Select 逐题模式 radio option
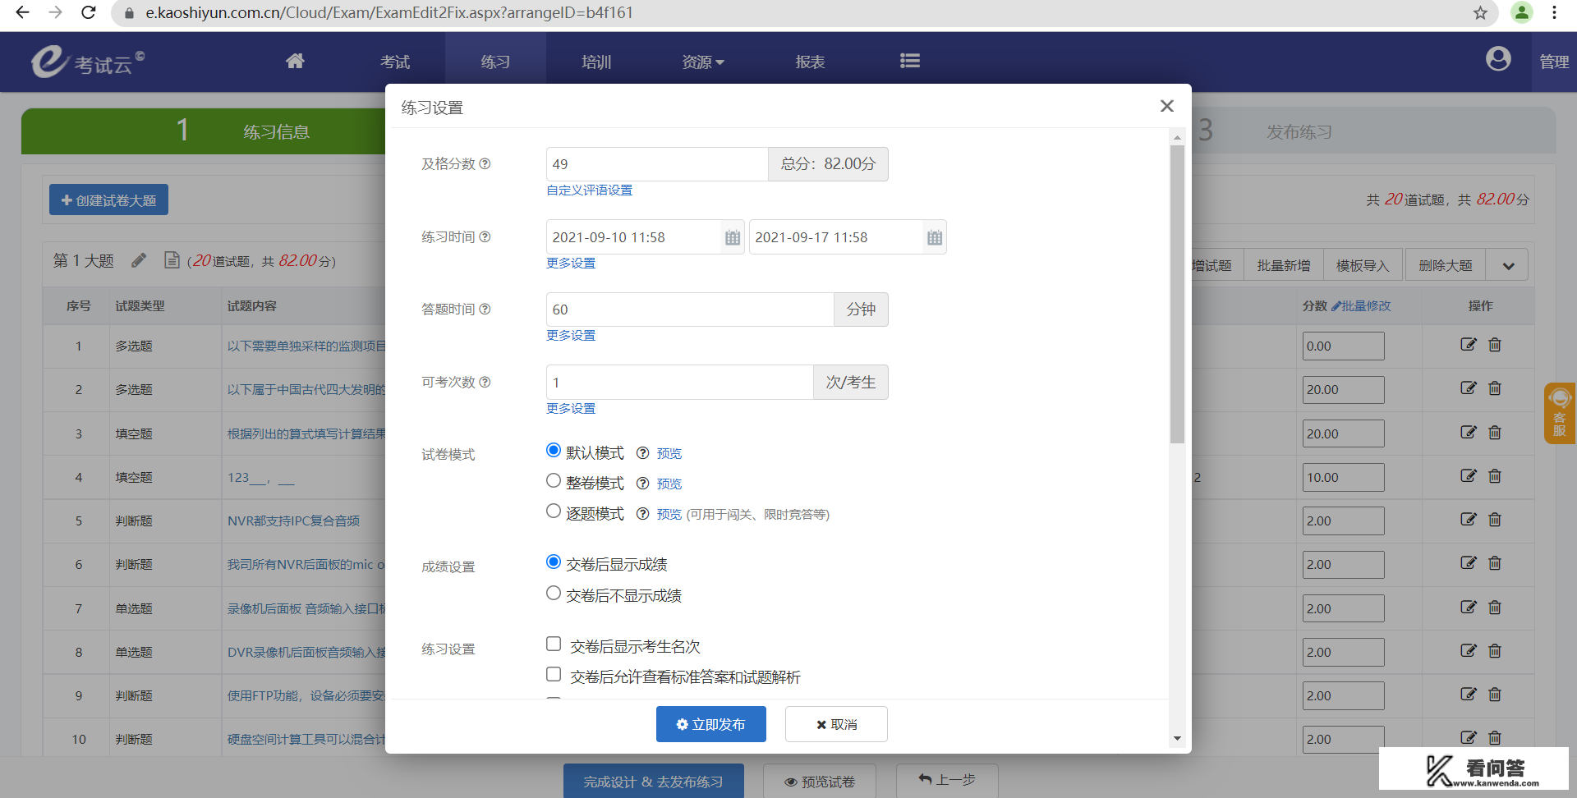The width and height of the screenshot is (1577, 798). [554, 511]
